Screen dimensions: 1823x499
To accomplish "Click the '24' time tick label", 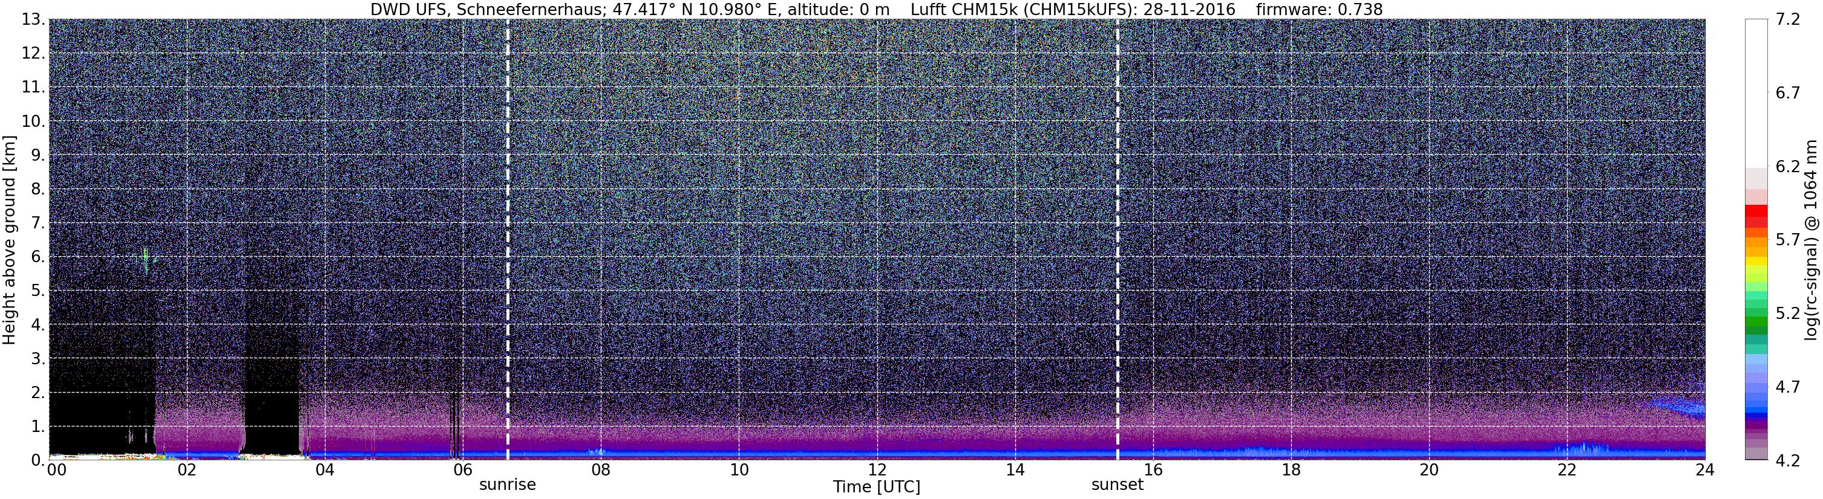I will [x=1705, y=469].
